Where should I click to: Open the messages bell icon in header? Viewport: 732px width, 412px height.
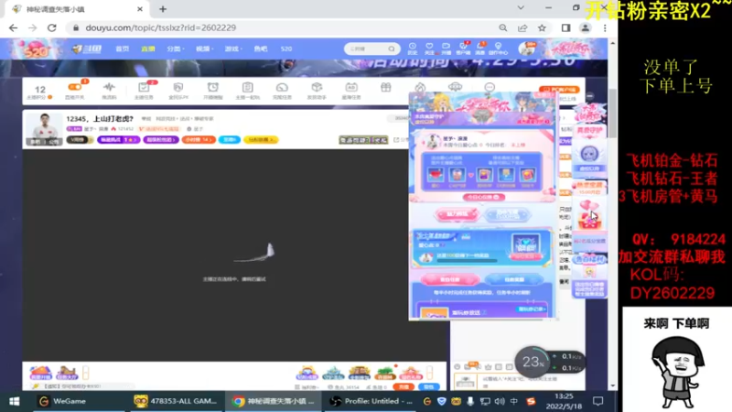[x=480, y=49]
